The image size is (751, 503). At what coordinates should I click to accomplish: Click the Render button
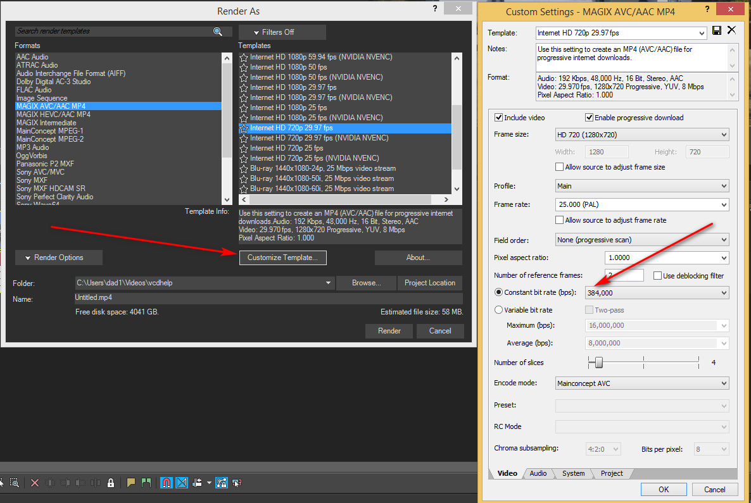pyautogui.click(x=389, y=331)
